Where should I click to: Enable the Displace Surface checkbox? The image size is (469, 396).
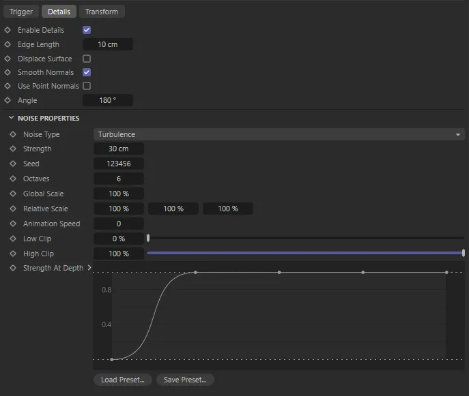point(87,59)
